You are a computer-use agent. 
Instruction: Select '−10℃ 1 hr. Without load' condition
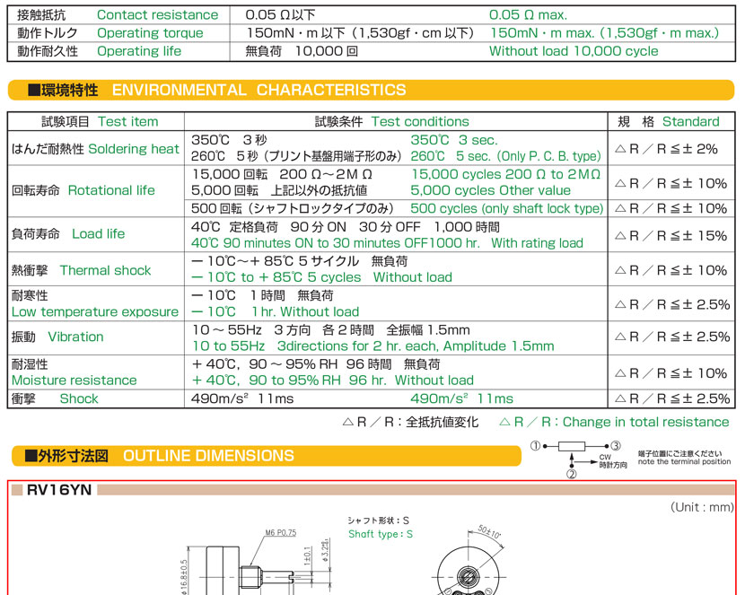[x=275, y=312]
